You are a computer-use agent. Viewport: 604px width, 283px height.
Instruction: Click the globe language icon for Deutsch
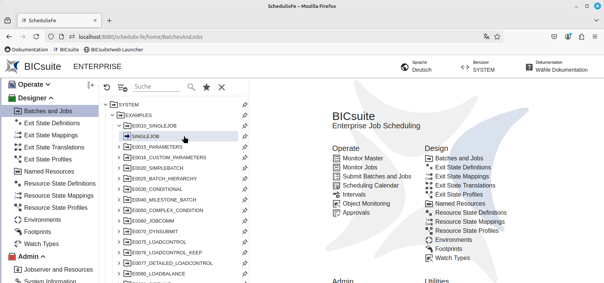point(405,67)
